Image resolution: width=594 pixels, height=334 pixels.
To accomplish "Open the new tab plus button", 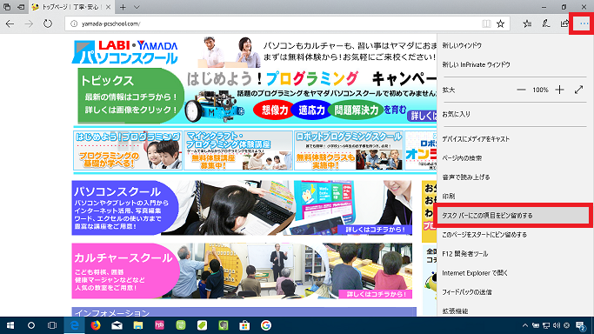I will click(x=123, y=7).
